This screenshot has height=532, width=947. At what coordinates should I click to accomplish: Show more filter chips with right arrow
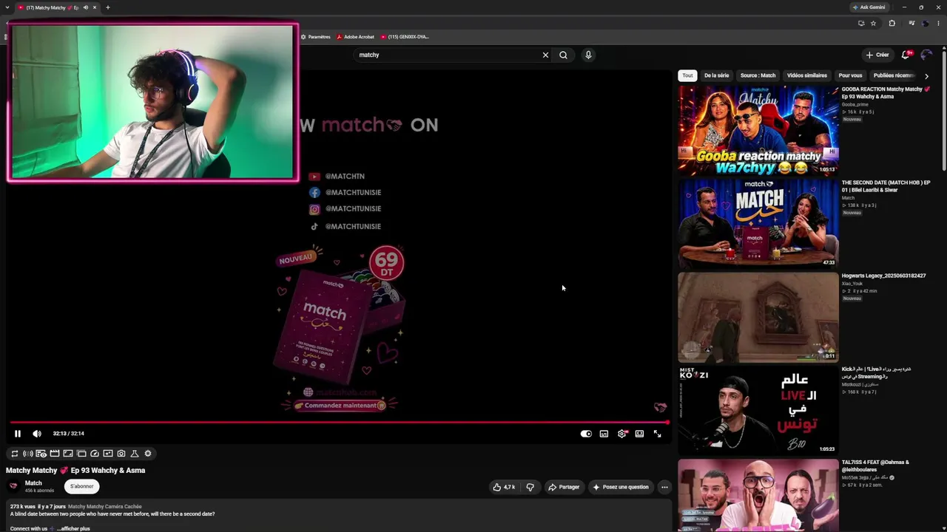click(926, 75)
